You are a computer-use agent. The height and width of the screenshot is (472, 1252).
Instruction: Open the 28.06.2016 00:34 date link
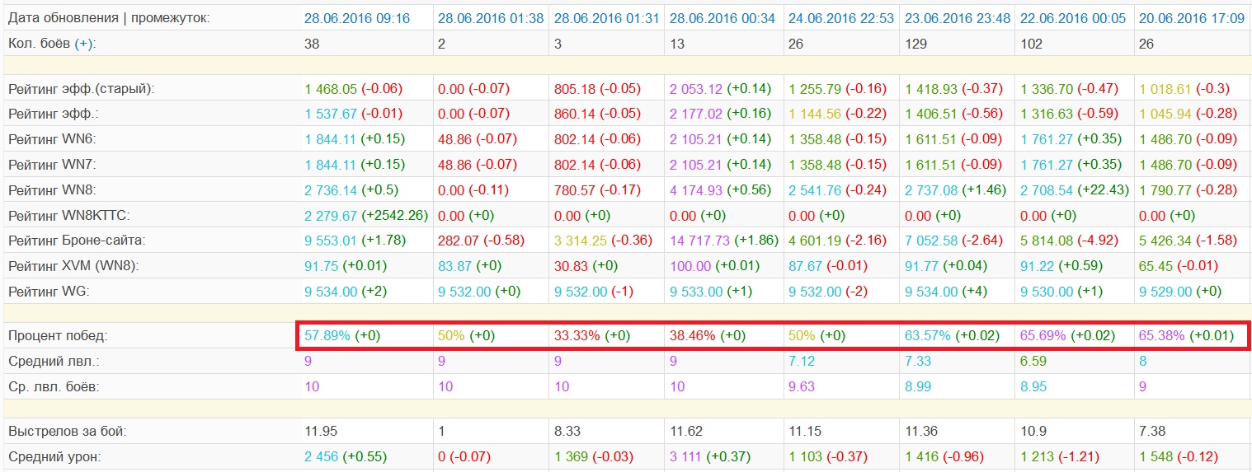click(722, 18)
